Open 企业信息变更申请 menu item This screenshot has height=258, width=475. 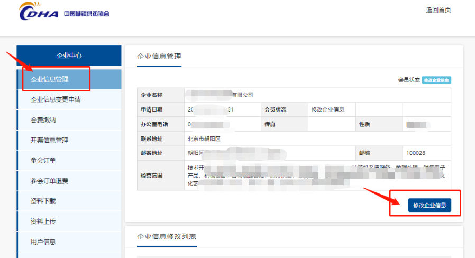[69, 99]
